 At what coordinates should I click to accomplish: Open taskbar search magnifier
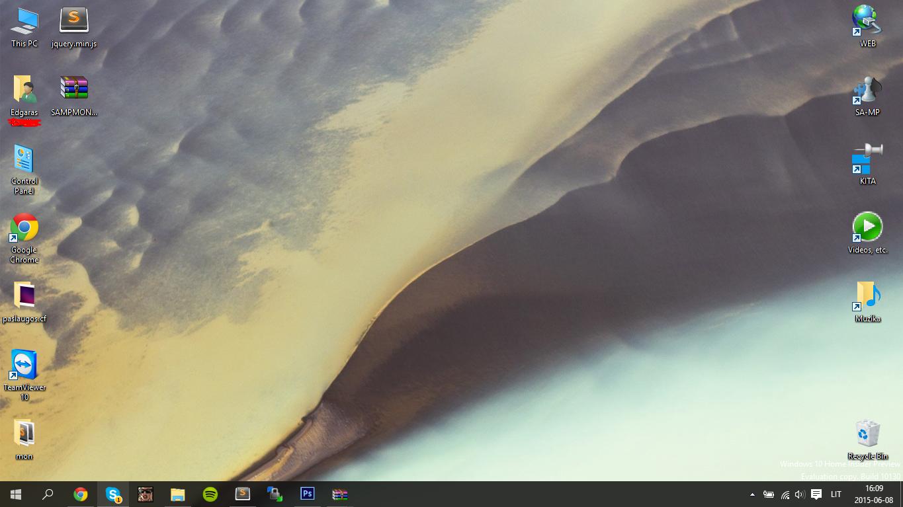point(48,494)
